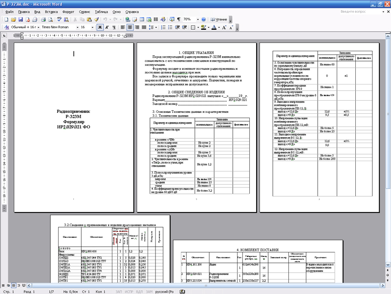Toggle Italic formatting (К button)
The width and height of the screenshot is (391, 294).
[x=107, y=27]
